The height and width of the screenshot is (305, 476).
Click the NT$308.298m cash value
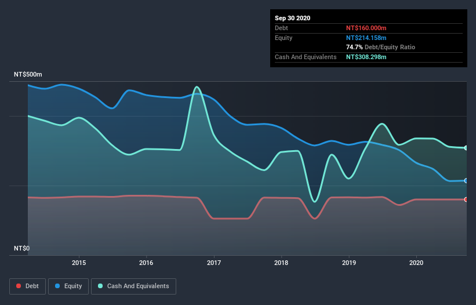pyautogui.click(x=366, y=57)
